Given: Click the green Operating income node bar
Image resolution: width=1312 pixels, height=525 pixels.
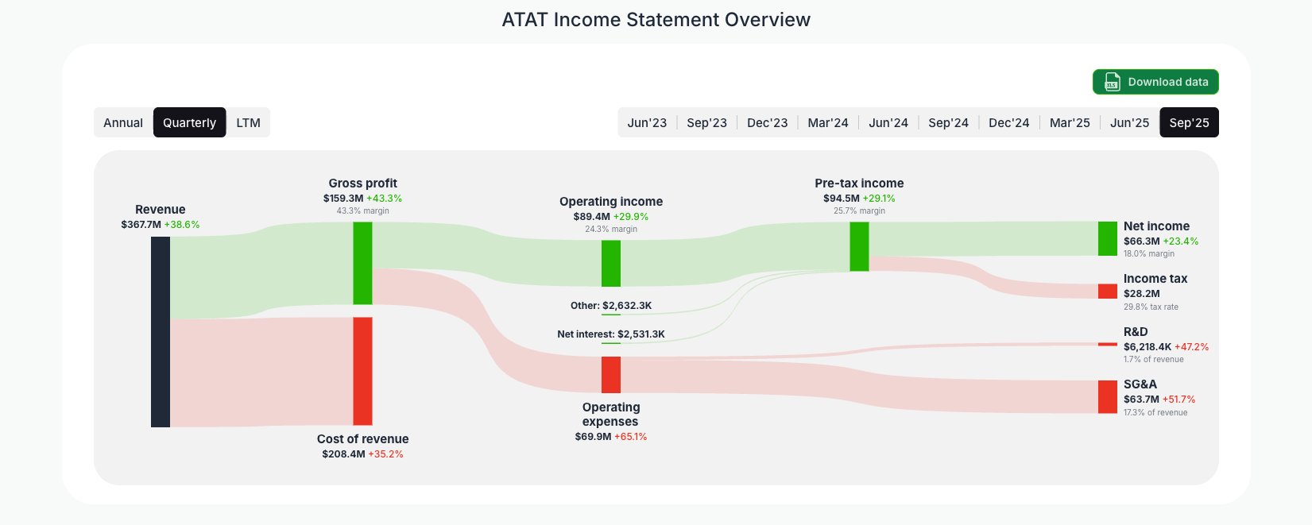Looking at the screenshot, I should pos(610,262).
